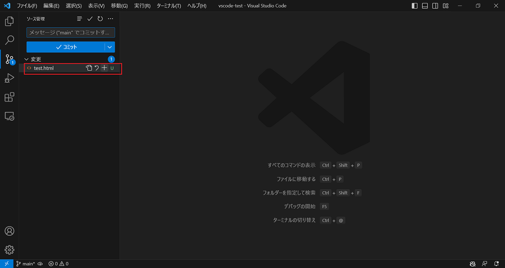505x268 pixels.
Task: Toggle the primary side bar layout button
Action: click(x=415, y=6)
